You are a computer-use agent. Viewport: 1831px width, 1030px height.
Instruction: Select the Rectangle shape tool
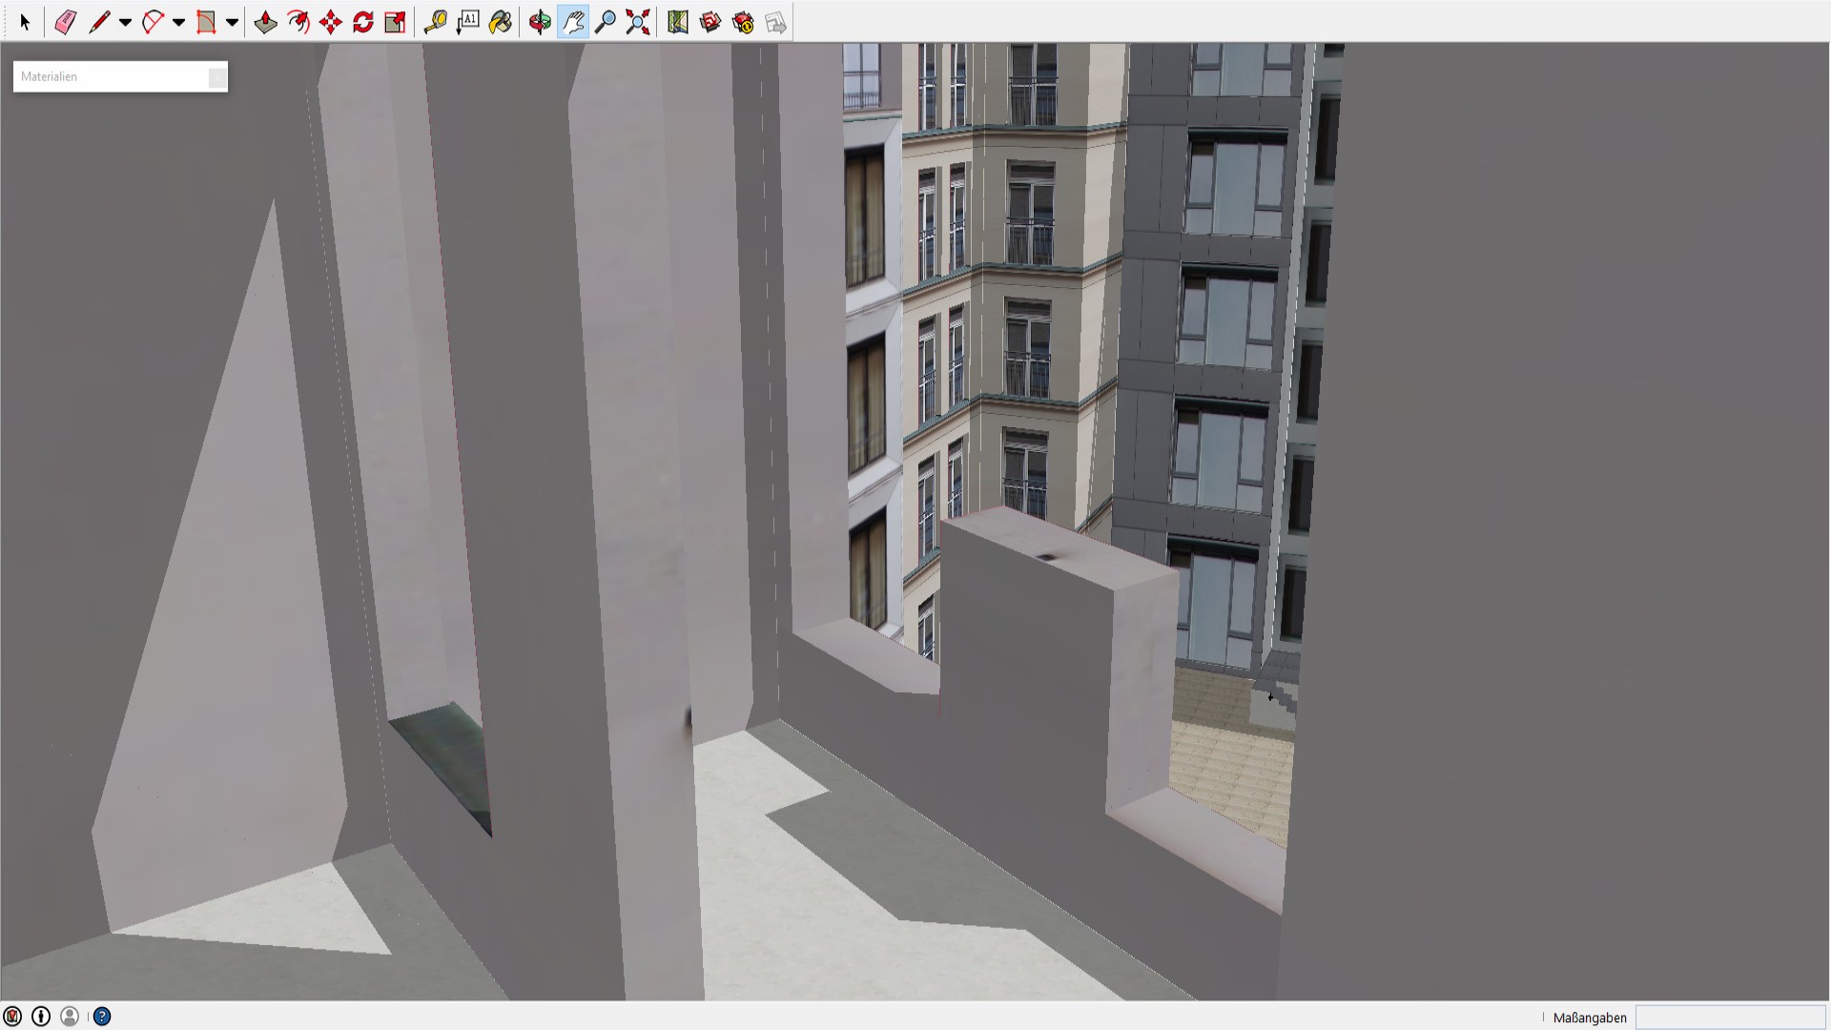coord(205,22)
